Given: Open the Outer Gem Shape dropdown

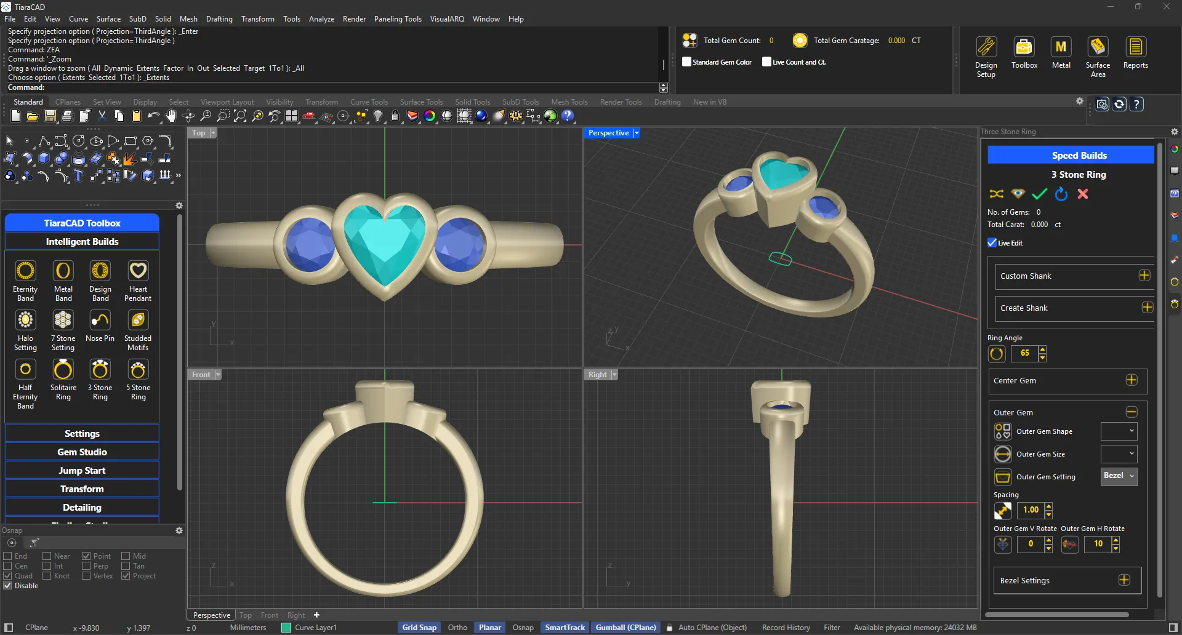Looking at the screenshot, I should 1119,431.
